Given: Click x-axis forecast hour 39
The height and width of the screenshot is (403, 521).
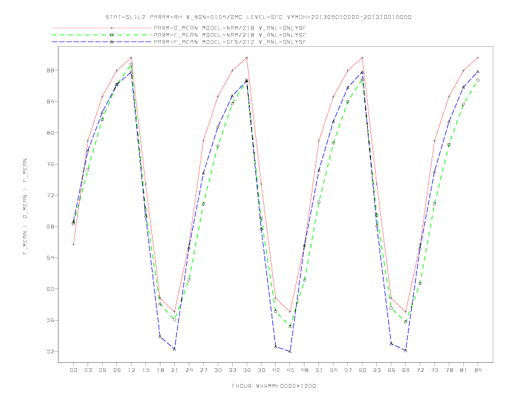Looking at the screenshot, I should pyautogui.click(x=261, y=370).
